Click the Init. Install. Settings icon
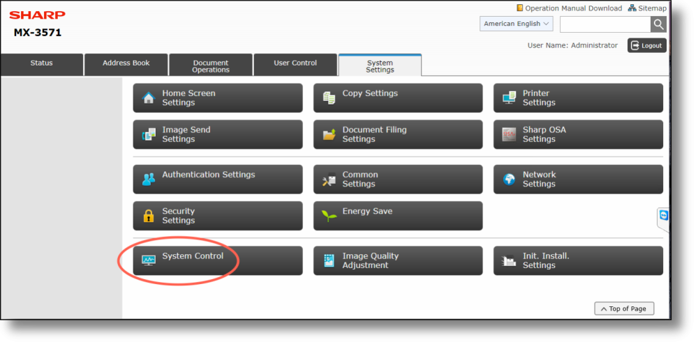The image size is (698, 346). (509, 261)
